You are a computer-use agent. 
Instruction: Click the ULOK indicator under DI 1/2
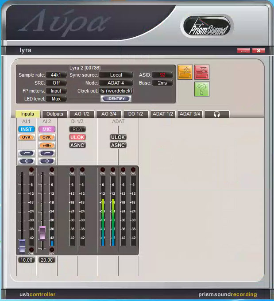77,137
